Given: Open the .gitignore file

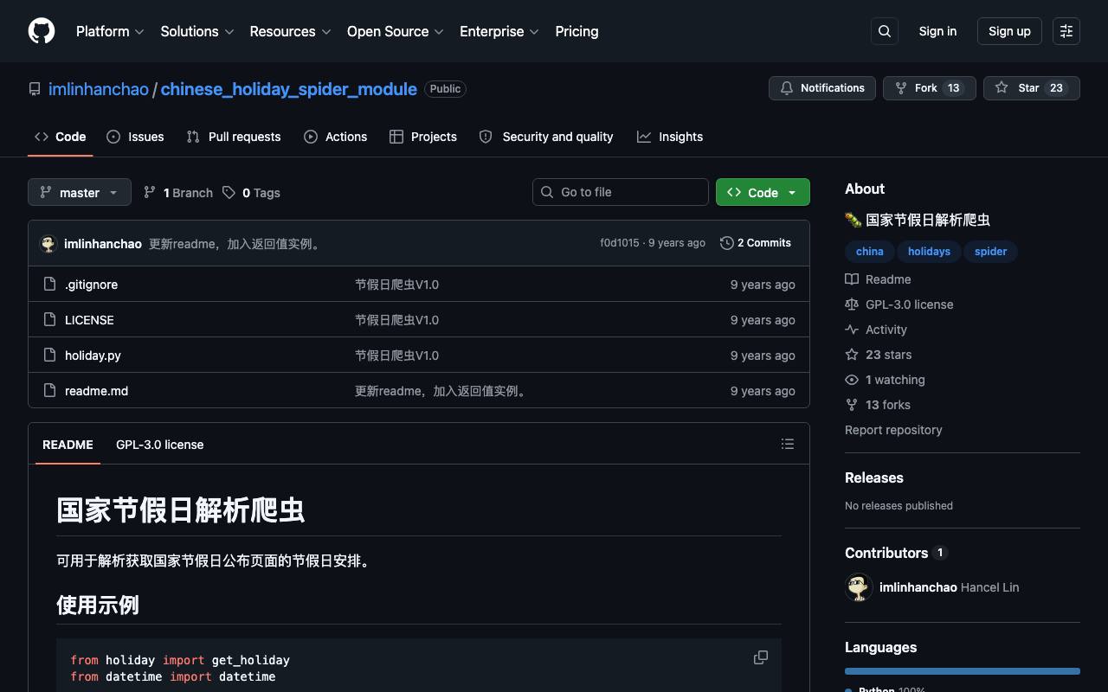Looking at the screenshot, I should 91,285.
